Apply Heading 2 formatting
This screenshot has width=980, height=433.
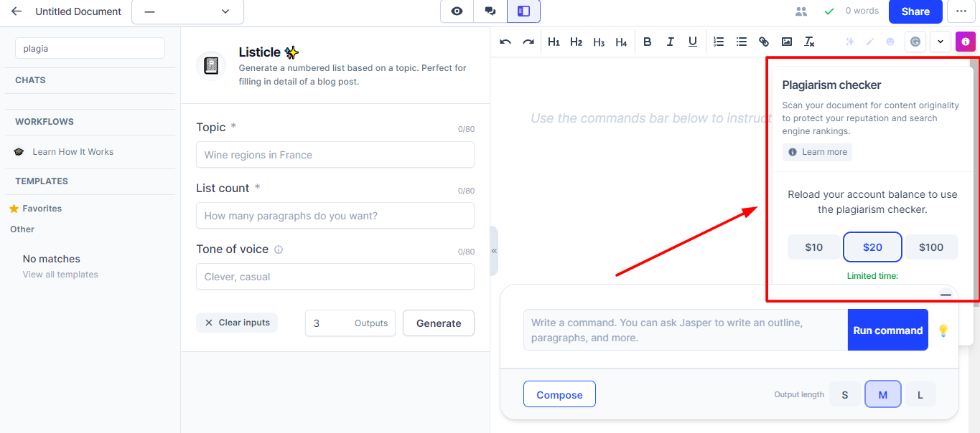pos(577,42)
